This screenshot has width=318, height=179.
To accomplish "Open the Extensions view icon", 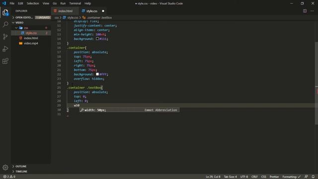I will (5, 61).
